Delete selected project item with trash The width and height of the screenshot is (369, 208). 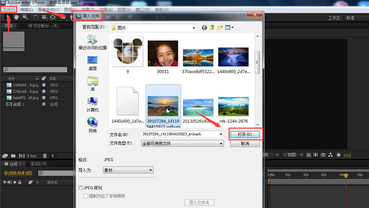point(45,156)
